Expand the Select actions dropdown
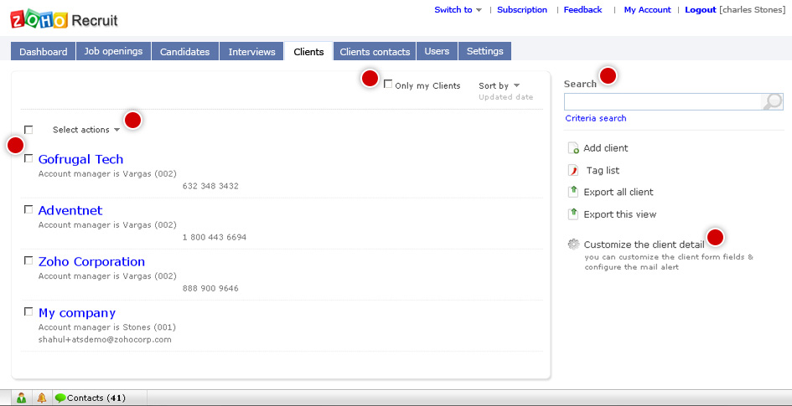Screen dimensions: 792x406 (86, 130)
